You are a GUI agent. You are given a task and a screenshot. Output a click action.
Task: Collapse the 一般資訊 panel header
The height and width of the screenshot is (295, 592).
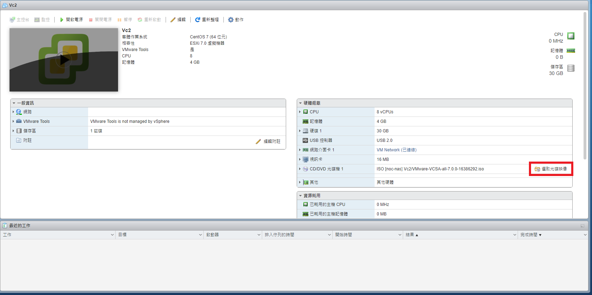148,103
